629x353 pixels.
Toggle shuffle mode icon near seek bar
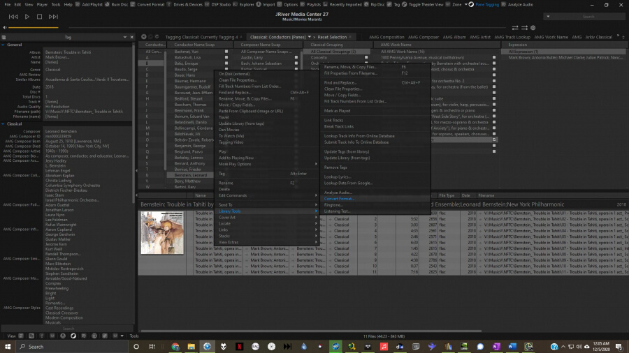point(524,28)
